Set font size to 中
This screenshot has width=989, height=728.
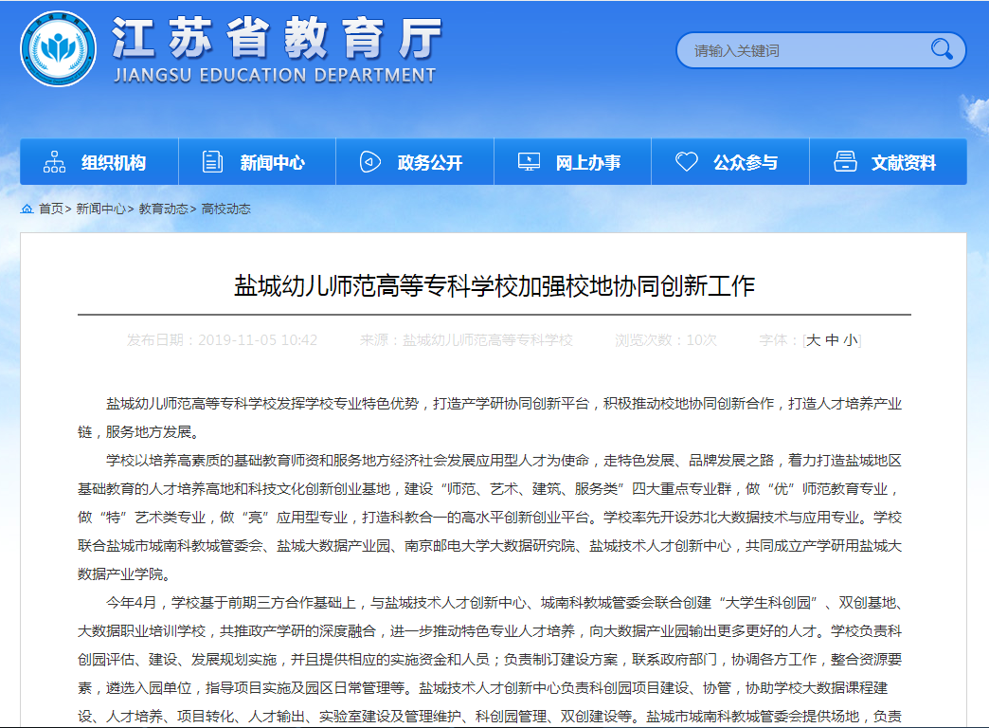click(832, 340)
